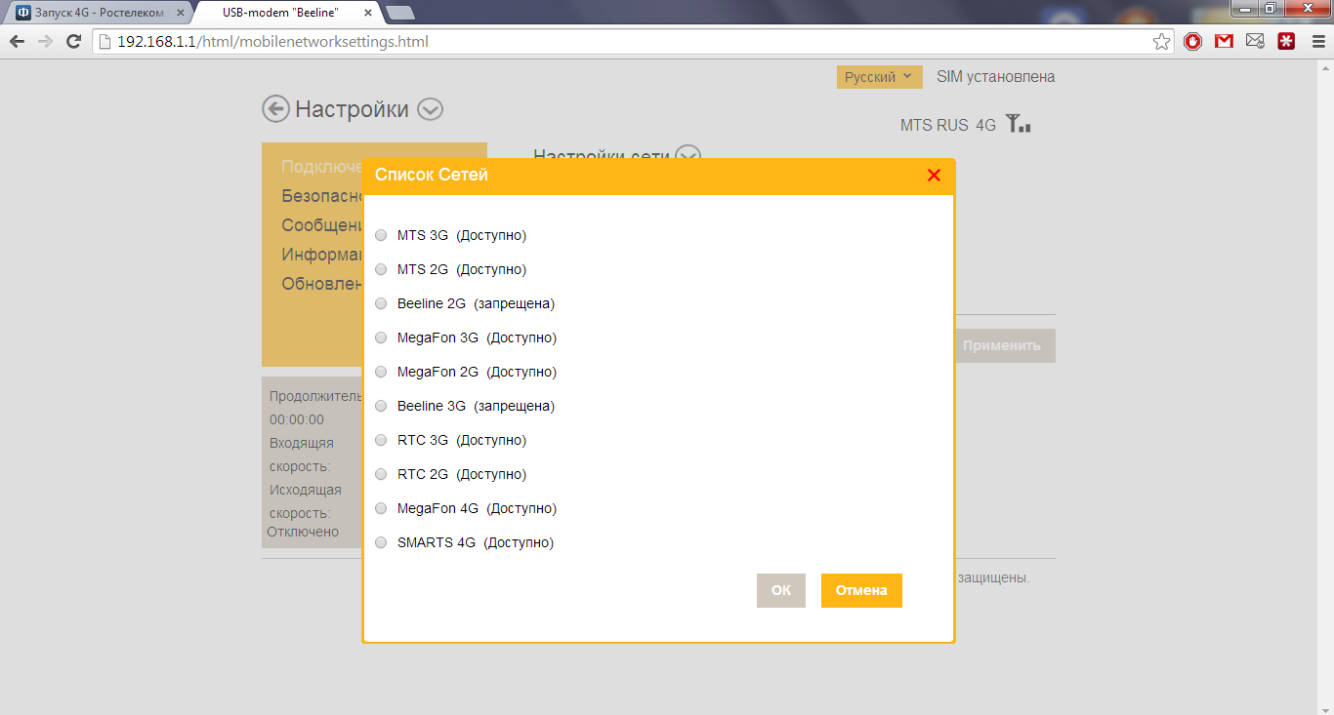The width and height of the screenshot is (1334, 715).
Task: Bookmark page using the star icon
Action: pos(1161,42)
